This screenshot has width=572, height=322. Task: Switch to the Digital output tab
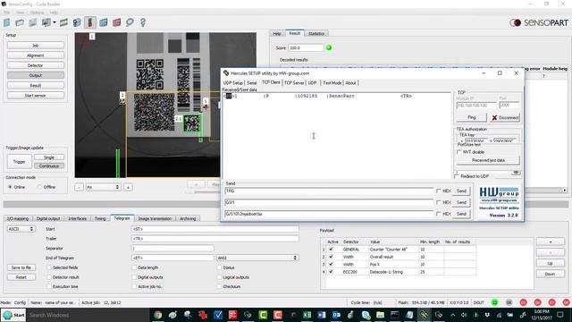(x=48, y=218)
